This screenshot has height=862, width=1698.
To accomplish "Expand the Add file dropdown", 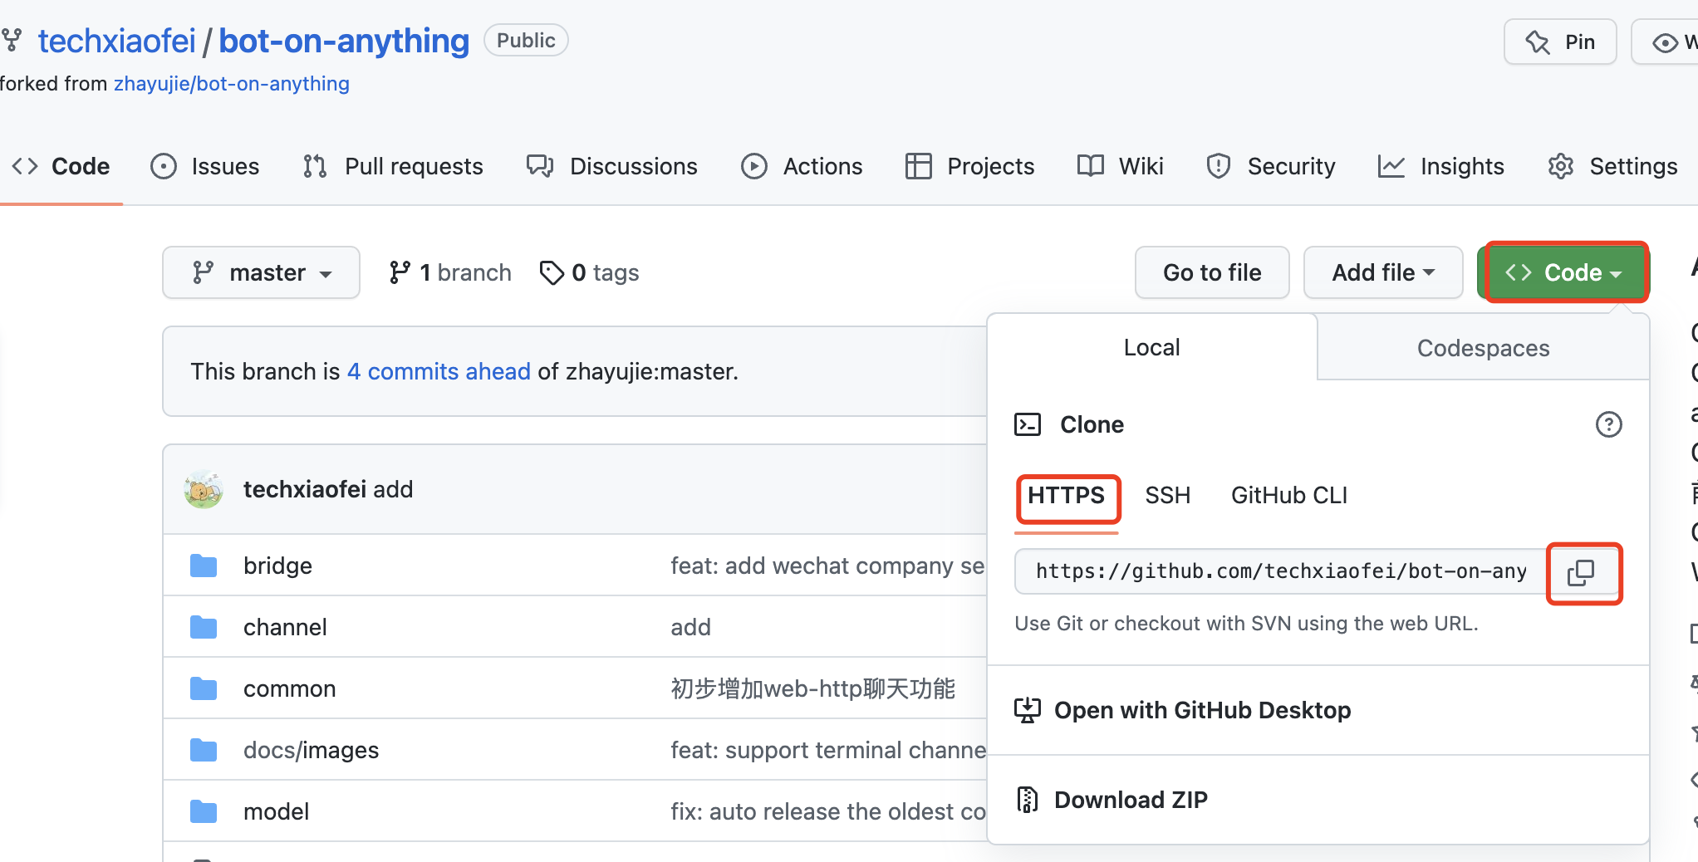I will [x=1382, y=272].
